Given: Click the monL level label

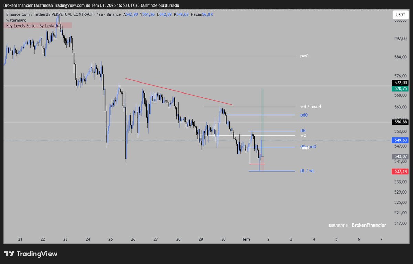Looking at the screenshot, I should tap(305, 148).
